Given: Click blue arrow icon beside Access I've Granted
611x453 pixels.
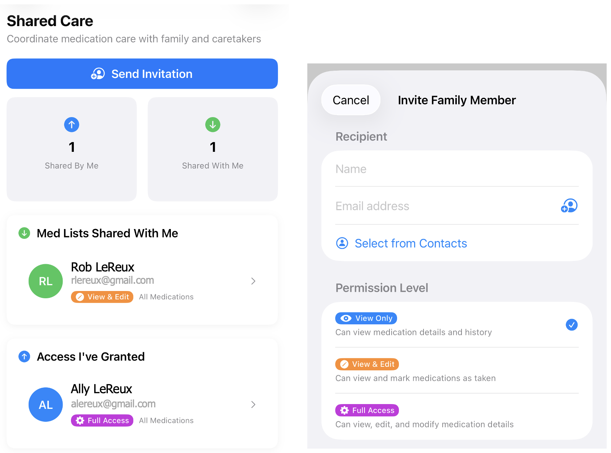Looking at the screenshot, I should tap(24, 357).
